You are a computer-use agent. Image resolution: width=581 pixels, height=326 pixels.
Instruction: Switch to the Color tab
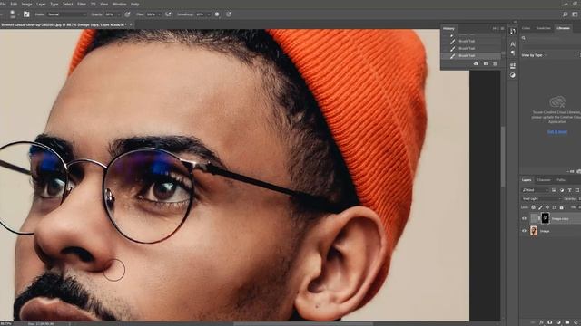tap(526, 28)
